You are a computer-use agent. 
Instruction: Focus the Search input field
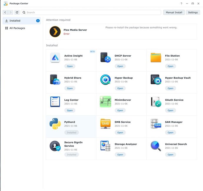91,12
